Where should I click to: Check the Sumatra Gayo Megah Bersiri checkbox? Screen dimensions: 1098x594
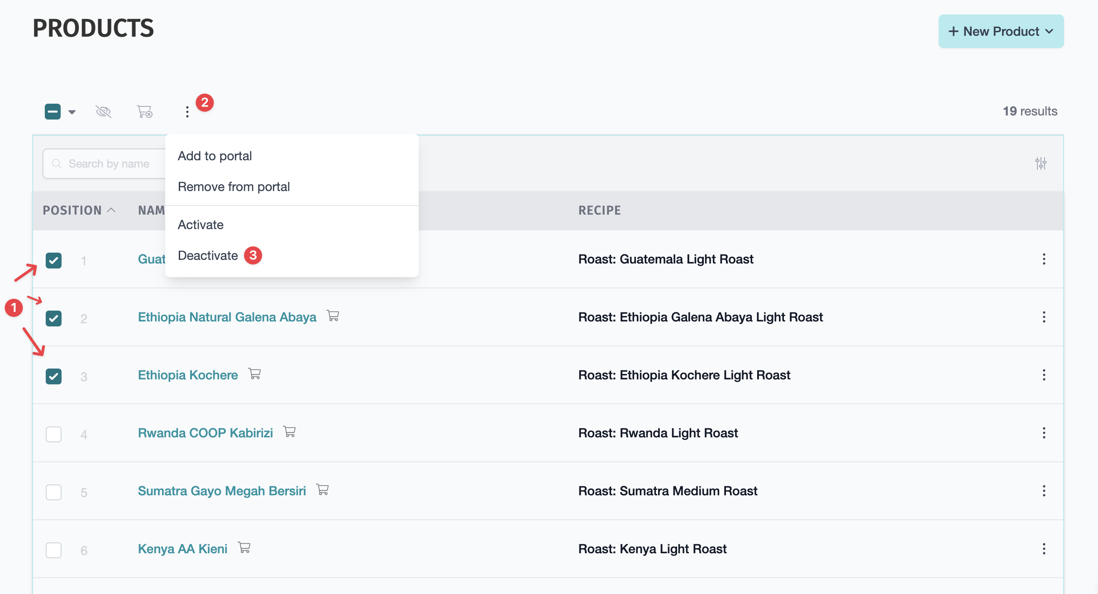[x=53, y=492]
